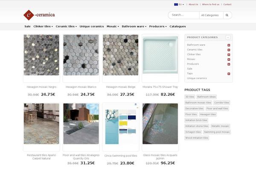Image resolution: width=256 pixels, height=170 pixels.
Task: Click the Hexagon tiles tag
Action: click(x=208, y=114)
